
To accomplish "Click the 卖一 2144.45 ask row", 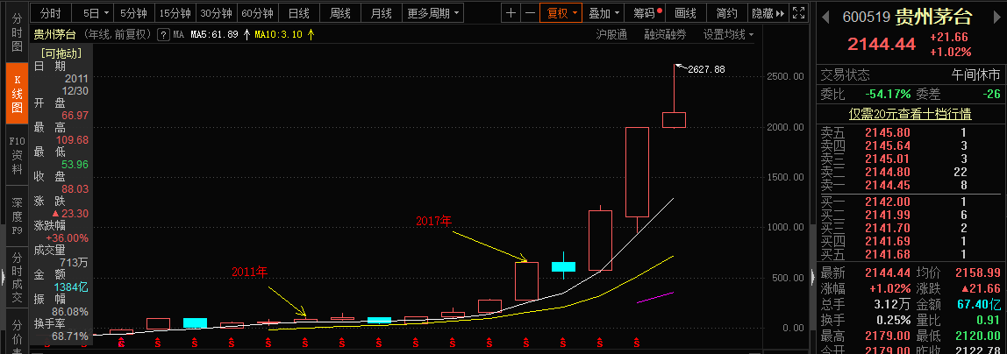I will (x=910, y=186).
